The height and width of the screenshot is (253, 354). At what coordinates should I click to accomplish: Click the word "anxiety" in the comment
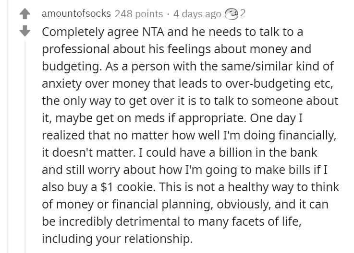tap(61, 84)
